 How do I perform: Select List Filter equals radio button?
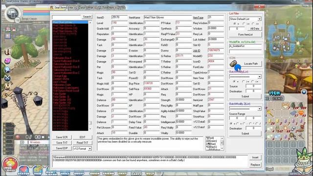(235, 24)
